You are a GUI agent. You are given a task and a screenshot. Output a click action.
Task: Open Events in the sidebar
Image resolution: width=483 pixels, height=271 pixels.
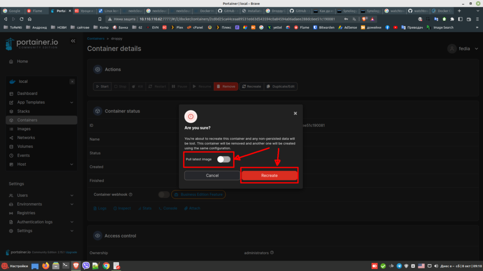(x=24, y=155)
